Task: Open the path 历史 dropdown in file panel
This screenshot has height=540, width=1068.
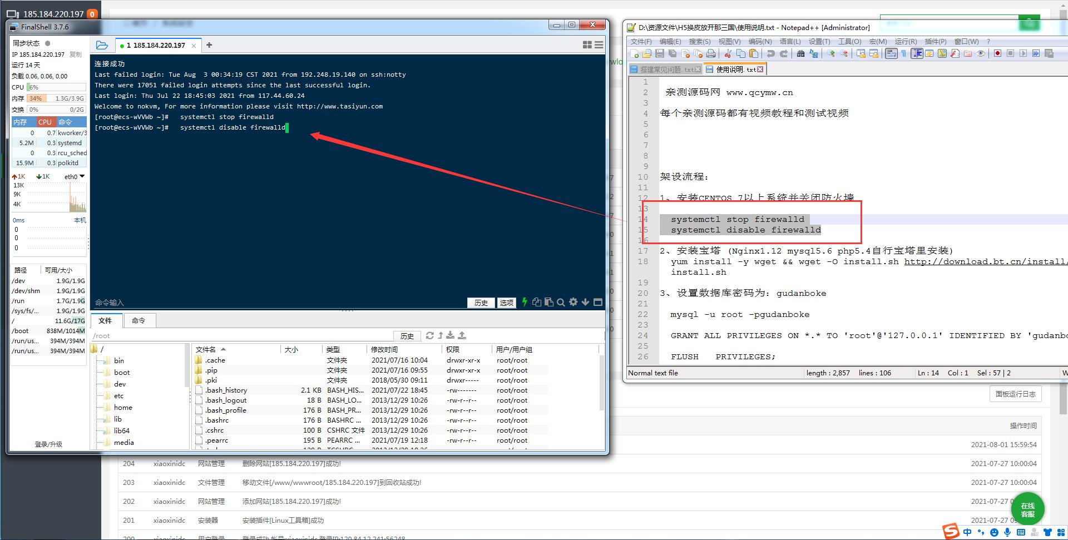Action: [x=407, y=336]
